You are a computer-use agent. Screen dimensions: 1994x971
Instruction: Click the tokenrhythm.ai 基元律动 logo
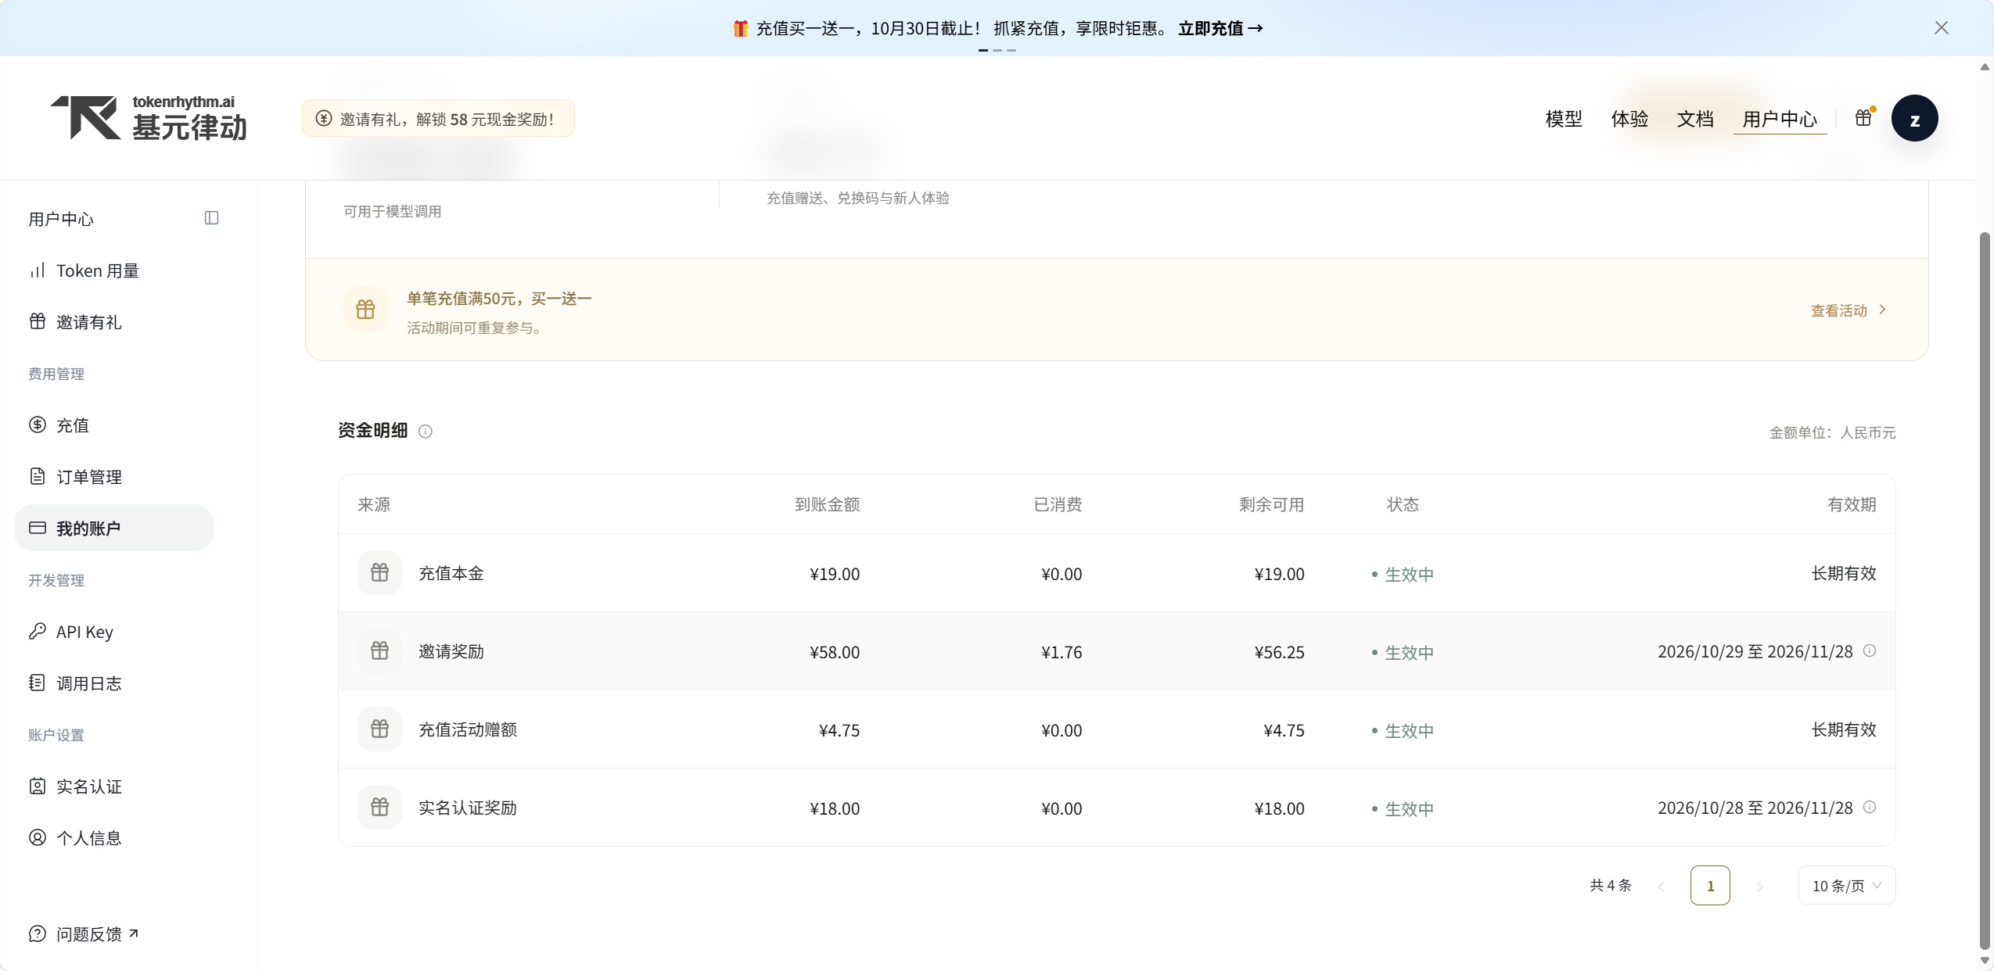click(149, 118)
